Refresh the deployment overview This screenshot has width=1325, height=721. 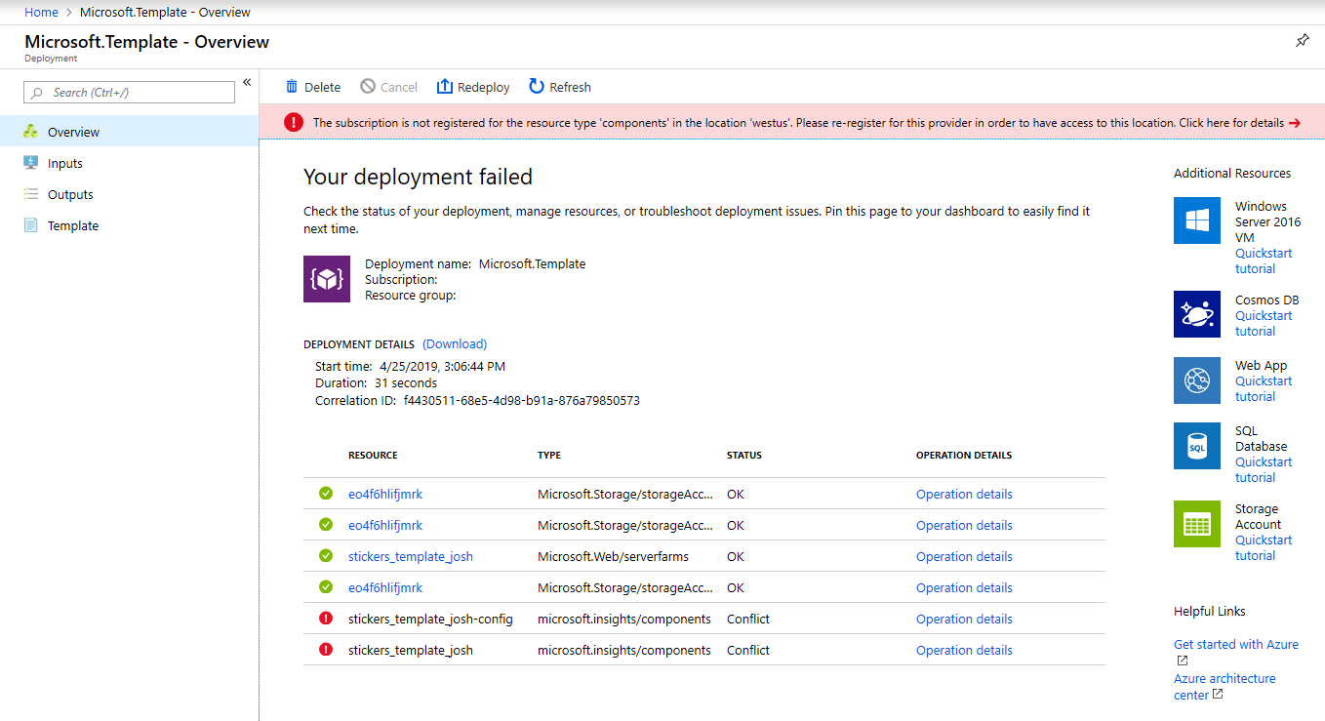[x=560, y=87]
